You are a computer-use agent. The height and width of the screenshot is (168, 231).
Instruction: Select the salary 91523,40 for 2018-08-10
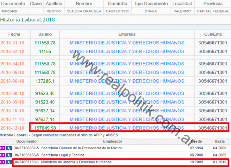pyautogui.click(x=45, y=93)
